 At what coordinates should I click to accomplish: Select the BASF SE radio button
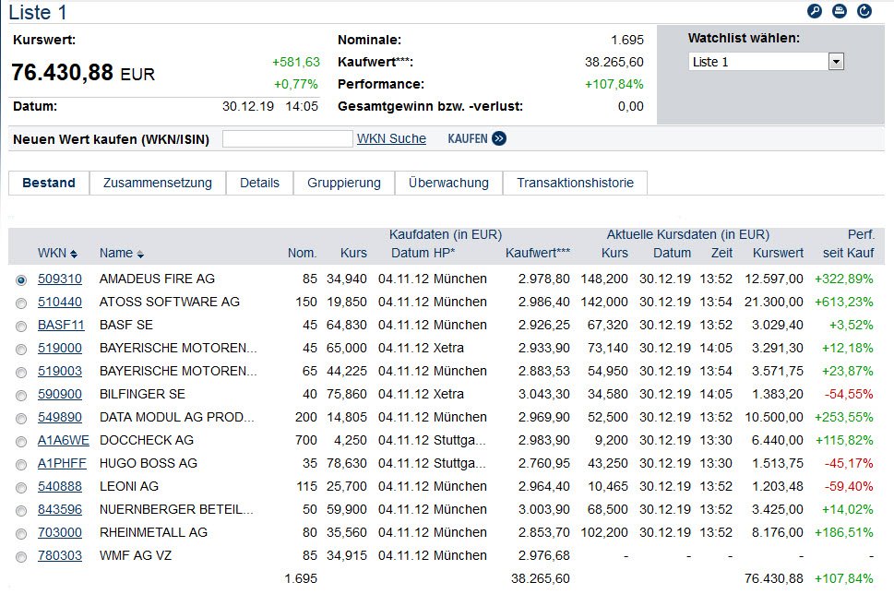click(21, 326)
